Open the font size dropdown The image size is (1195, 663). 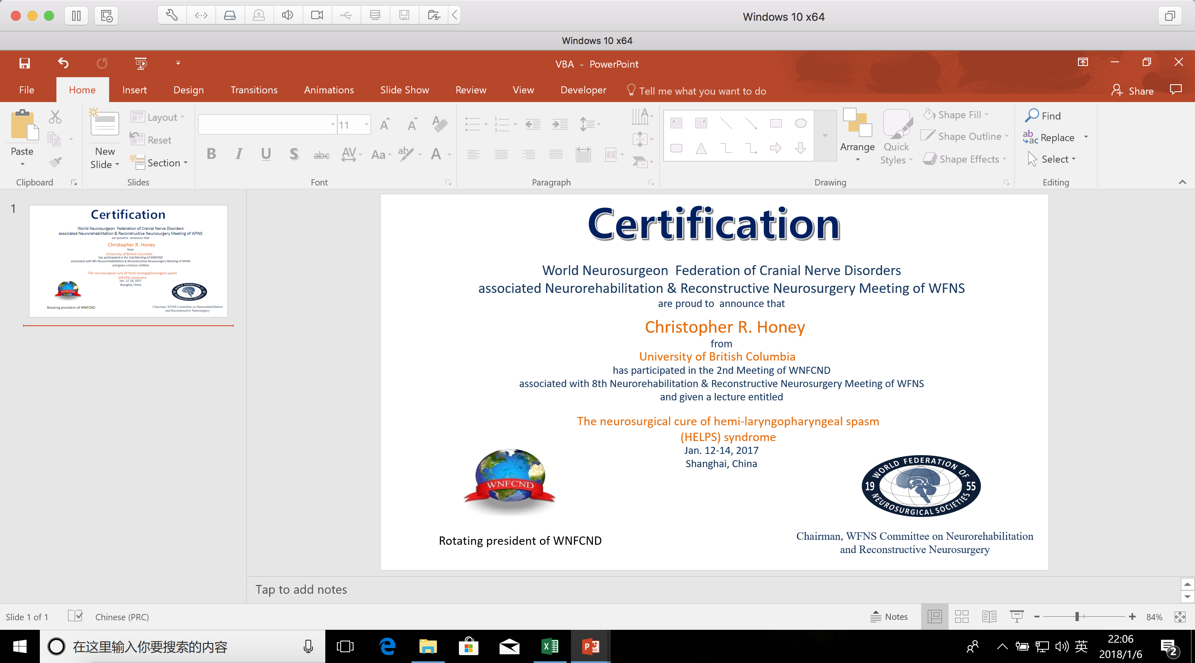point(366,124)
